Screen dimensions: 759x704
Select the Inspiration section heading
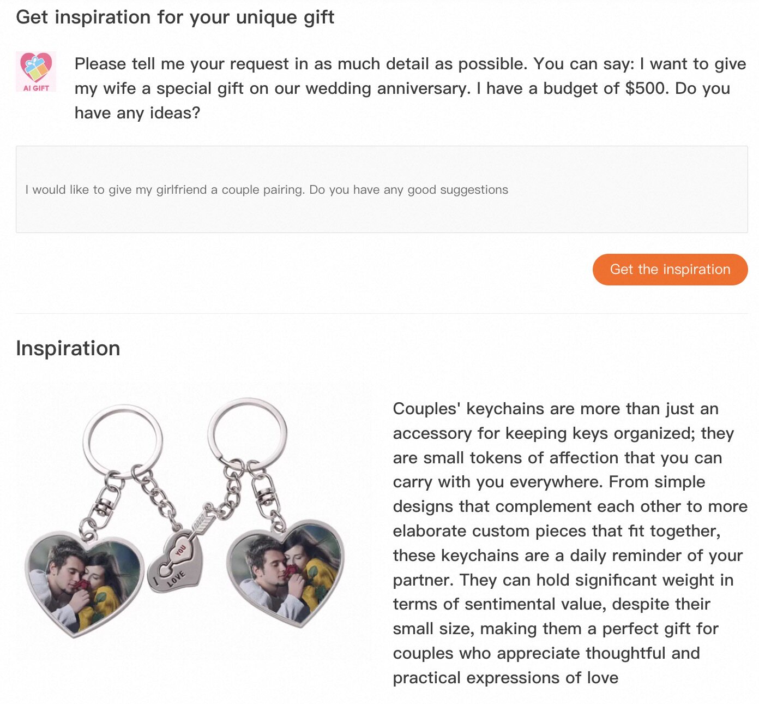68,348
